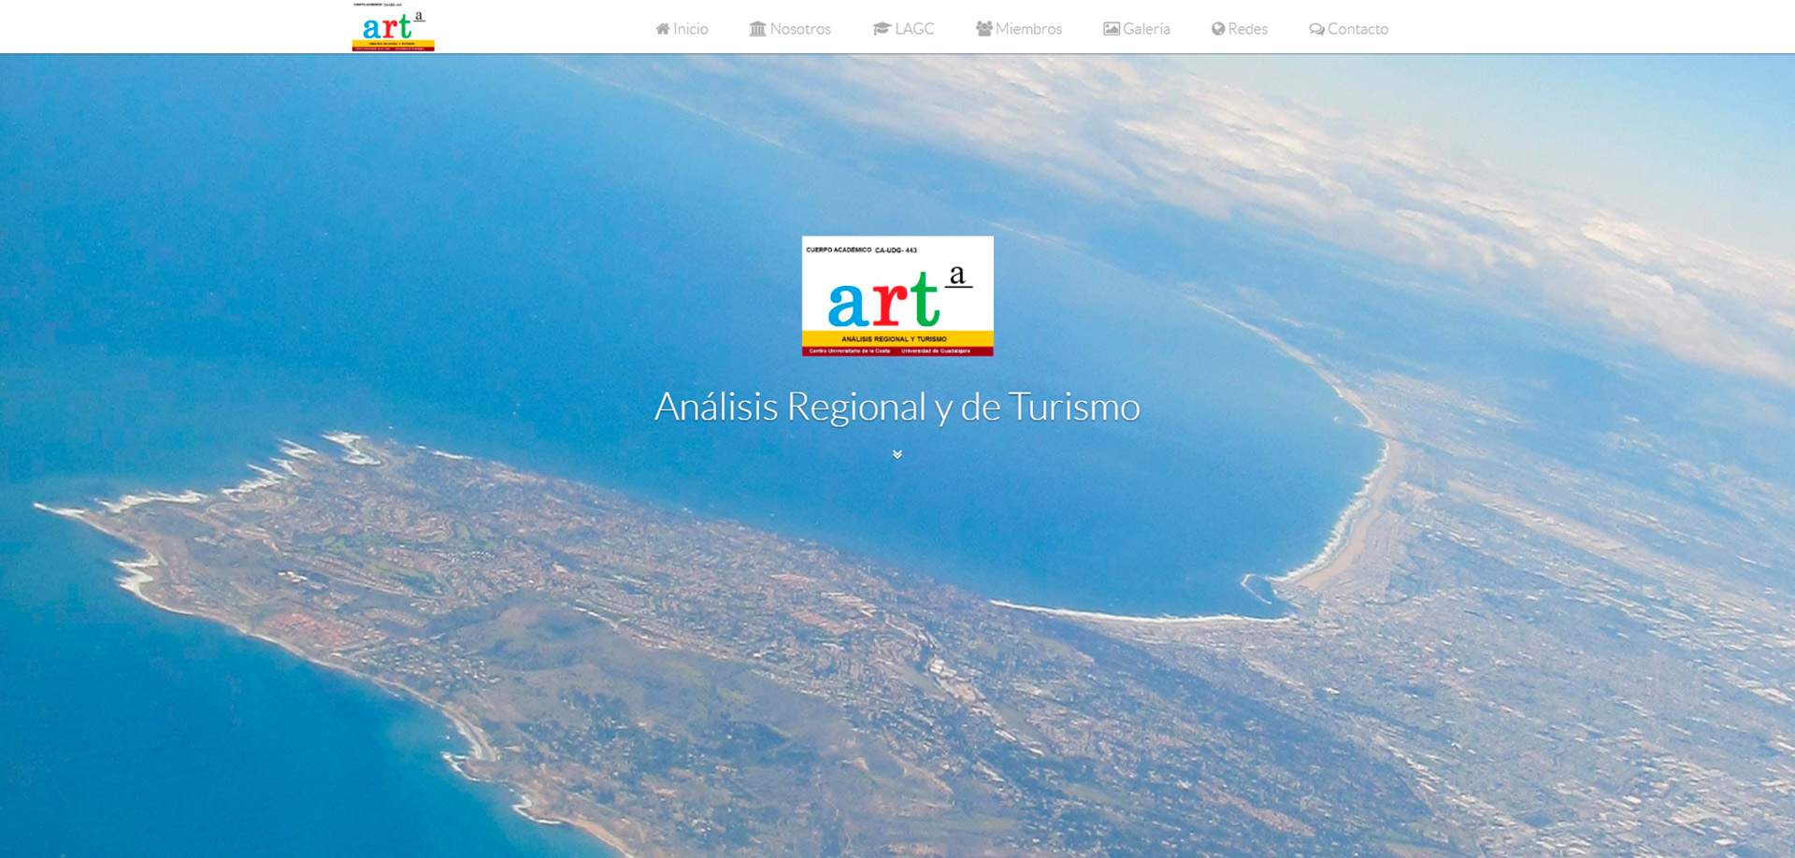Select the Miembros text in navigation
1795x858 pixels.
(x=1028, y=29)
